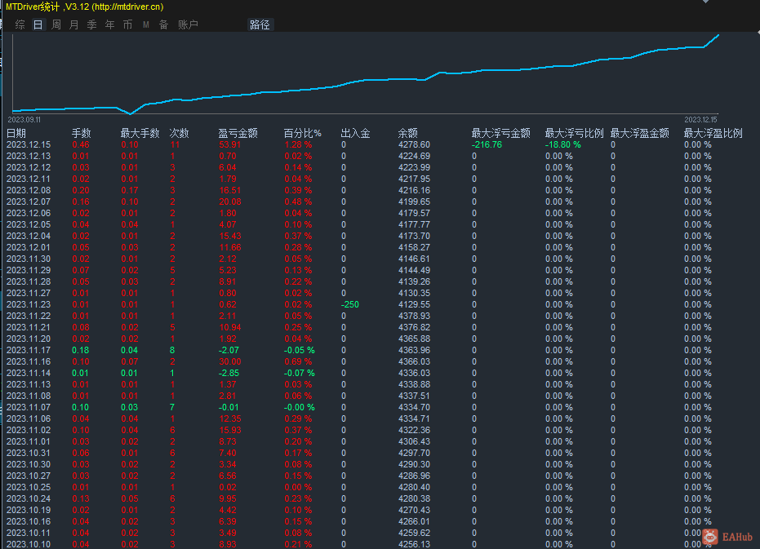Image resolution: width=760 pixels, height=549 pixels.
Task: Select the 2023.12.15 row date
Action: [29, 144]
